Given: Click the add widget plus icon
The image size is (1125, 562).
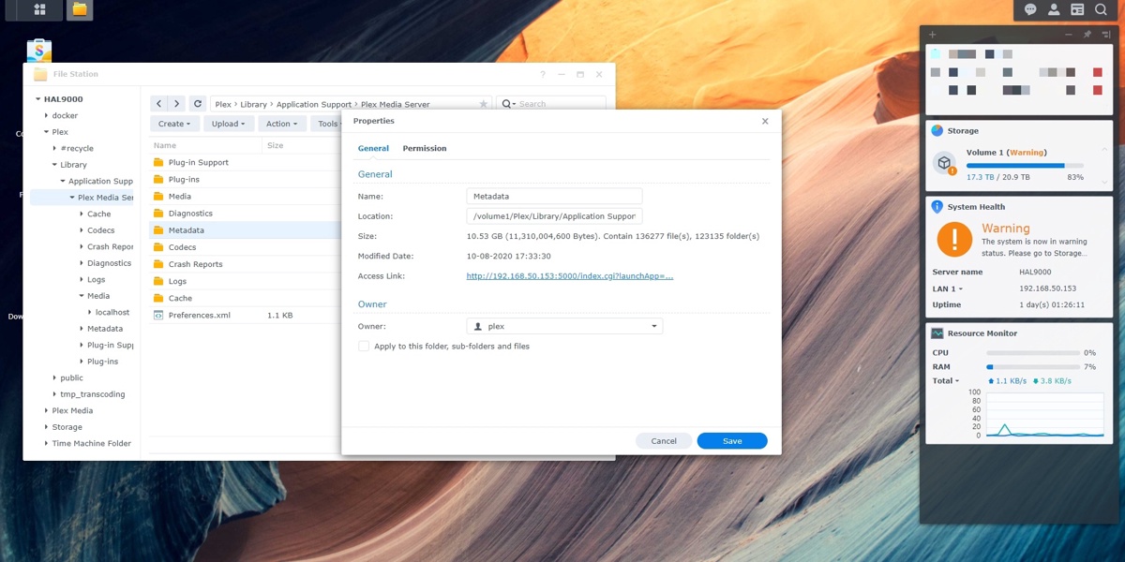Looking at the screenshot, I should pyautogui.click(x=932, y=35).
